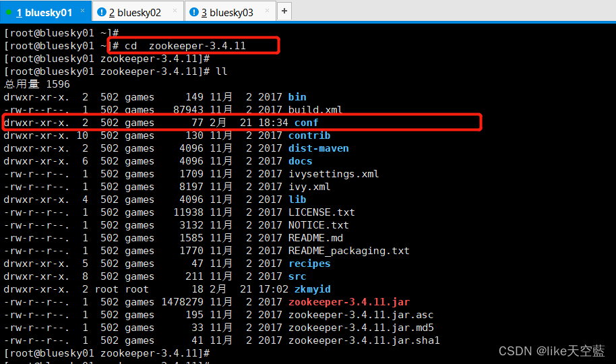Click the 'contrib' directory name
Screen dimensions: 616x364
click(x=309, y=135)
